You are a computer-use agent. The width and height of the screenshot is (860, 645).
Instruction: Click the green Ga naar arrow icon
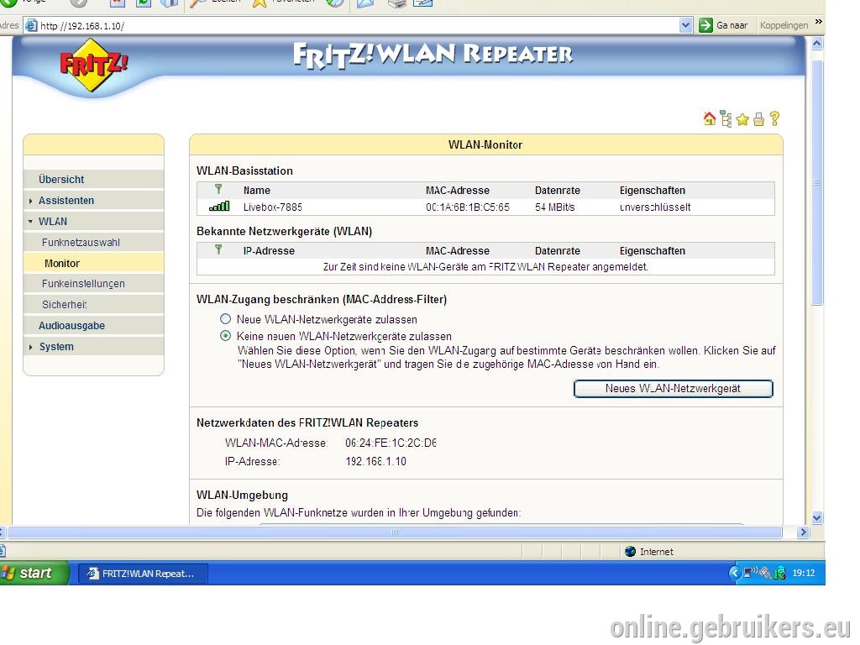(x=705, y=25)
